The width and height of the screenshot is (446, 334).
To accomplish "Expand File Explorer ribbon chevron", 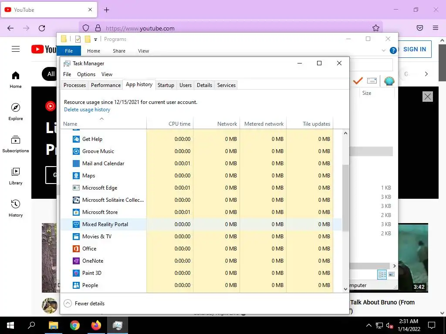I will tap(383, 50).
